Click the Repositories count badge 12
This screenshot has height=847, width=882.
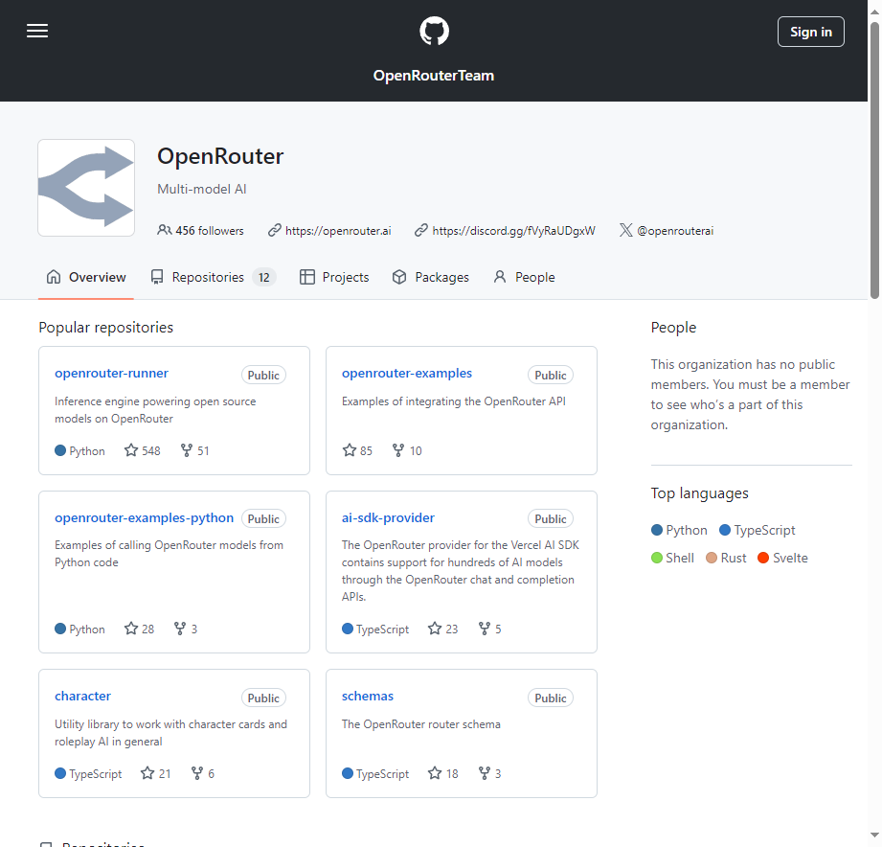click(x=263, y=278)
